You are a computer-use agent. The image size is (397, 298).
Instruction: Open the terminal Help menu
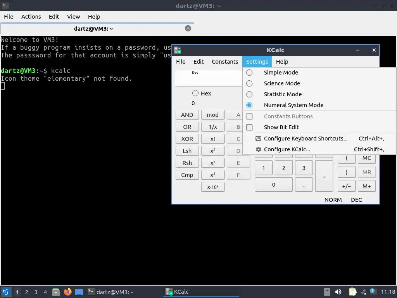pyautogui.click(x=94, y=17)
